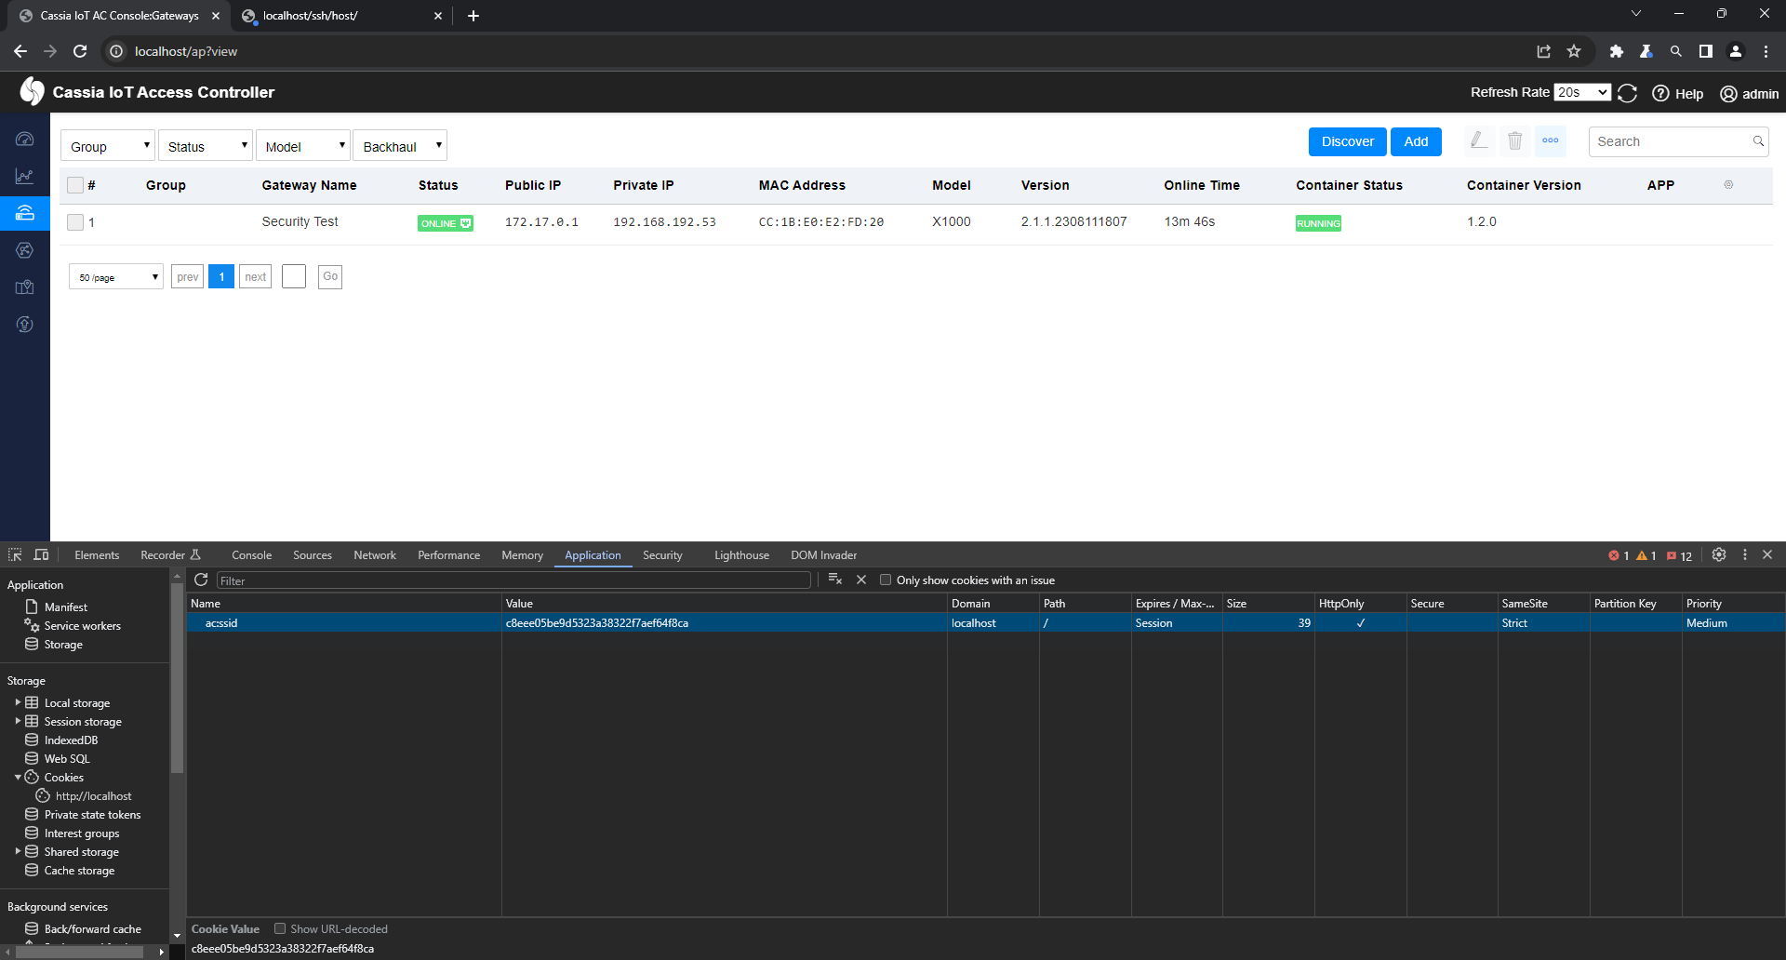Refresh the cookies list in DevTools
This screenshot has height=960, width=1786.
tap(201, 580)
